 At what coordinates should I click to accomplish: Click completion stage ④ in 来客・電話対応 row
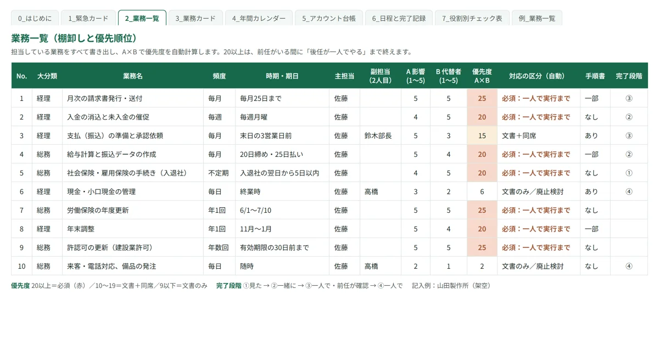629,266
